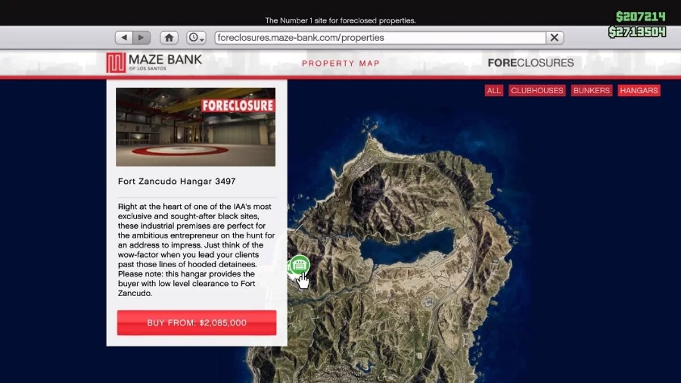This screenshot has width=681, height=383.
Task: Focus the foreclosures.maze-bank.com address field
Action: point(379,37)
